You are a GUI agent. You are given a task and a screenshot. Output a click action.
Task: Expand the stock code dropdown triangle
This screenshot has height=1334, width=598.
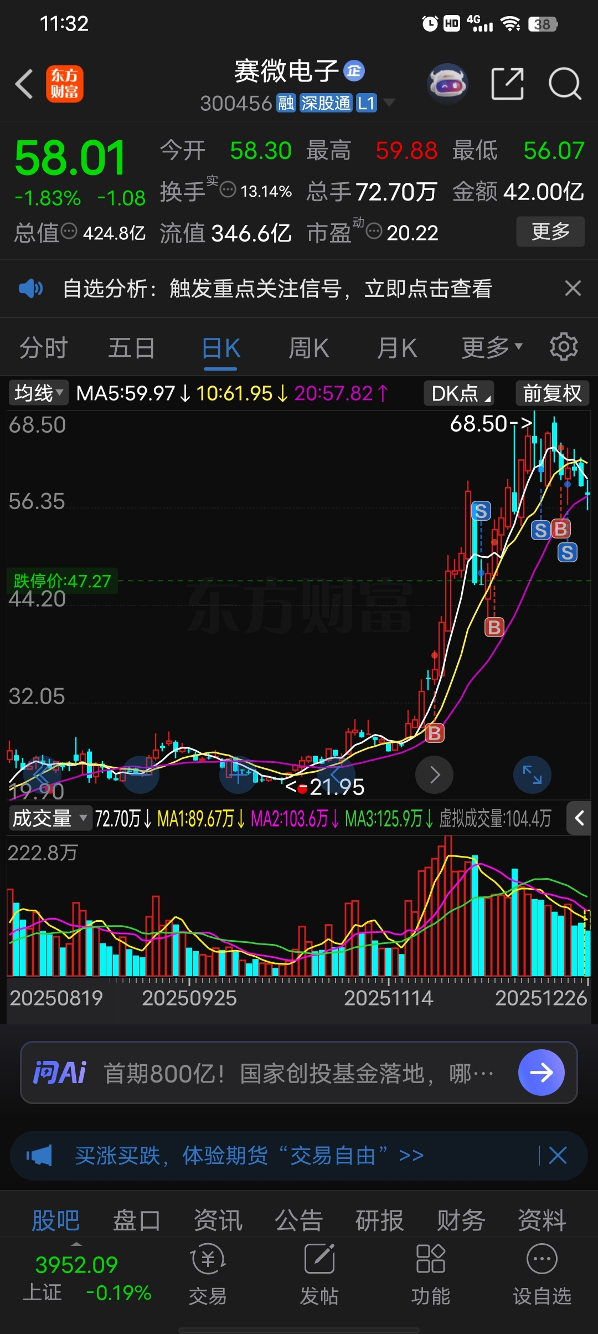tap(389, 102)
